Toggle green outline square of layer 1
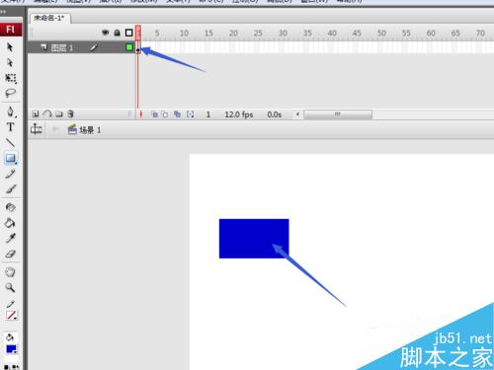Screen dimensions: 494x370 129,47
